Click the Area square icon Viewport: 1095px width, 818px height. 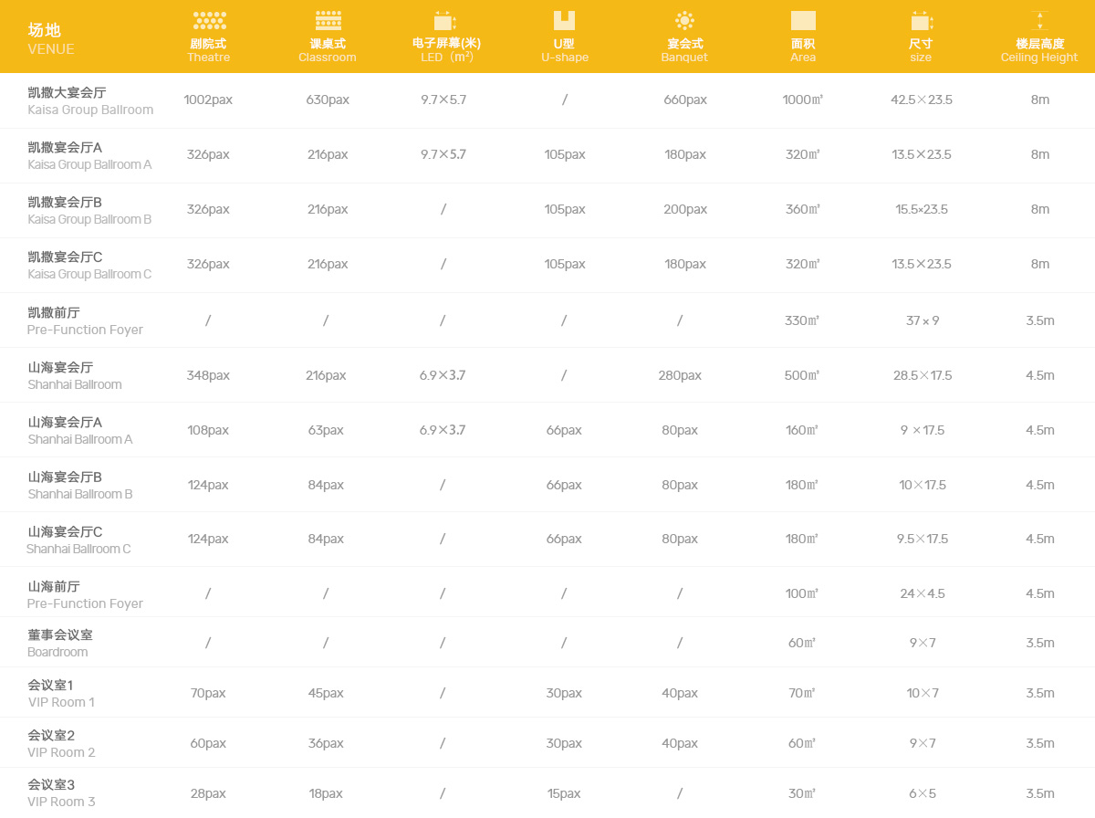click(x=803, y=21)
